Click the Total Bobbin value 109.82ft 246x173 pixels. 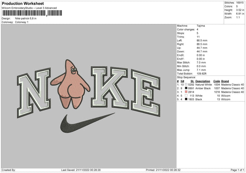[202, 74]
